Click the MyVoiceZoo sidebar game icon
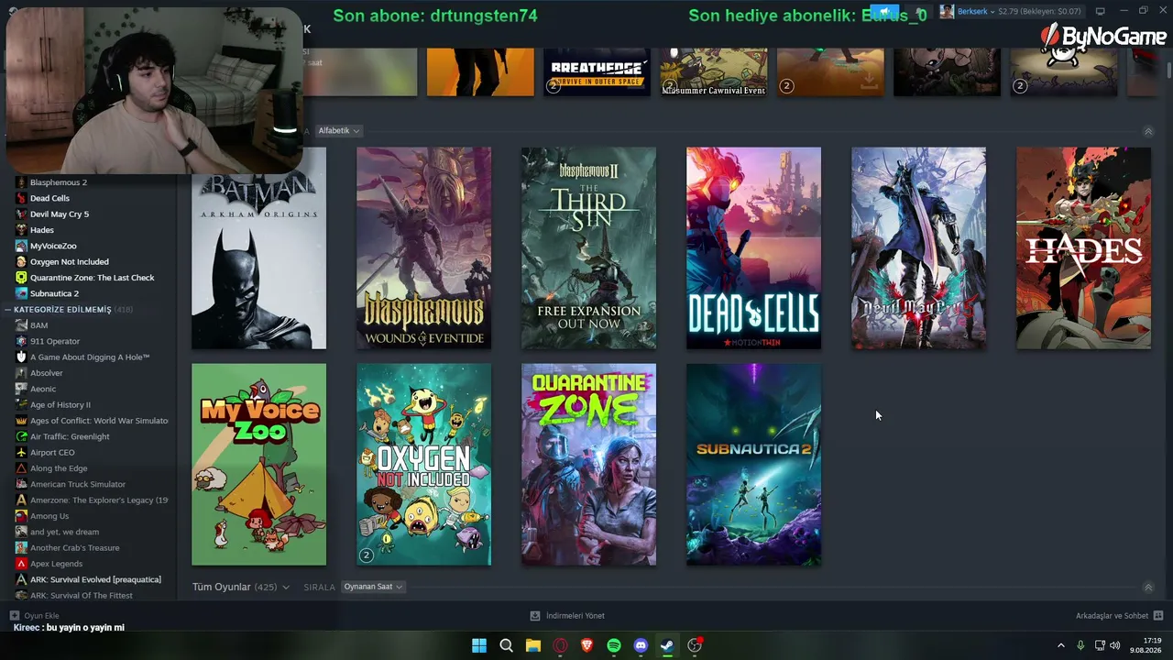Screen dimensions: 1173x660 [21, 246]
